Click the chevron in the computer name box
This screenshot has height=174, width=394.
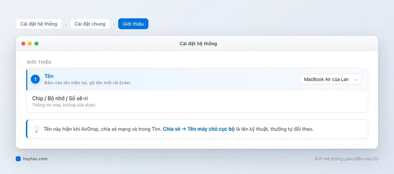[355, 80]
